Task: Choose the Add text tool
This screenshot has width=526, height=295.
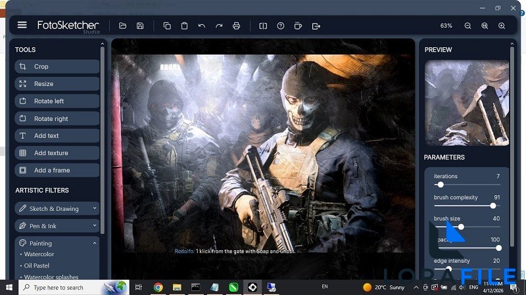Action: (57, 135)
